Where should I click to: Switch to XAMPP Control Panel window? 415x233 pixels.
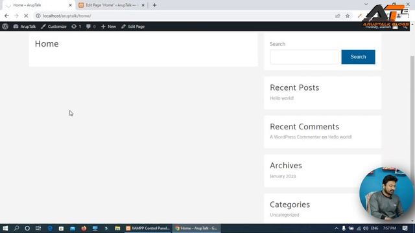[148, 228]
